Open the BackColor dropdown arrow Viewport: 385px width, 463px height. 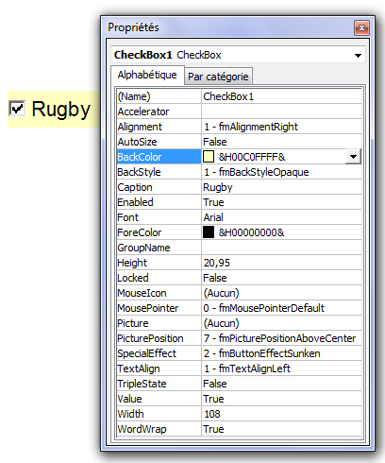point(353,157)
